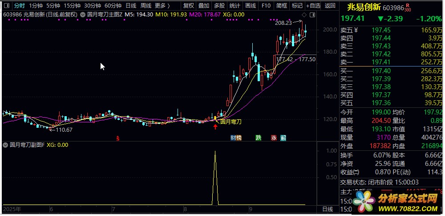
Task: Click the ¥ icon beside 卖五
Action: (356, 30)
